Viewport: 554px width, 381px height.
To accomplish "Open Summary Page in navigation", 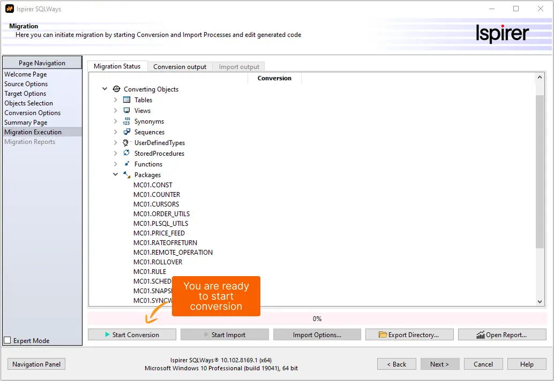I will tap(25, 123).
